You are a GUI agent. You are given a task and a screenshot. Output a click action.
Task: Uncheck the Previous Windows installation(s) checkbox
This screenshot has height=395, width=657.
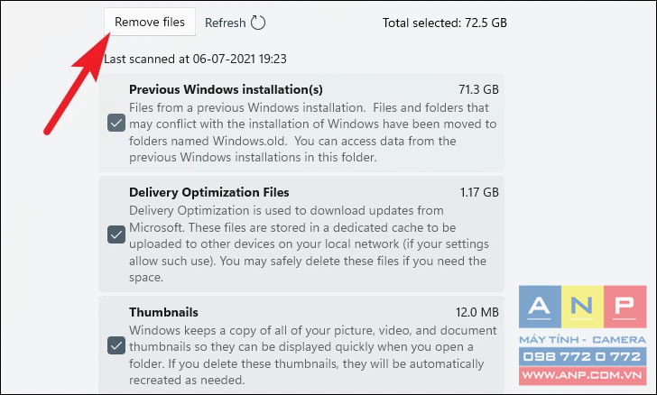116,123
